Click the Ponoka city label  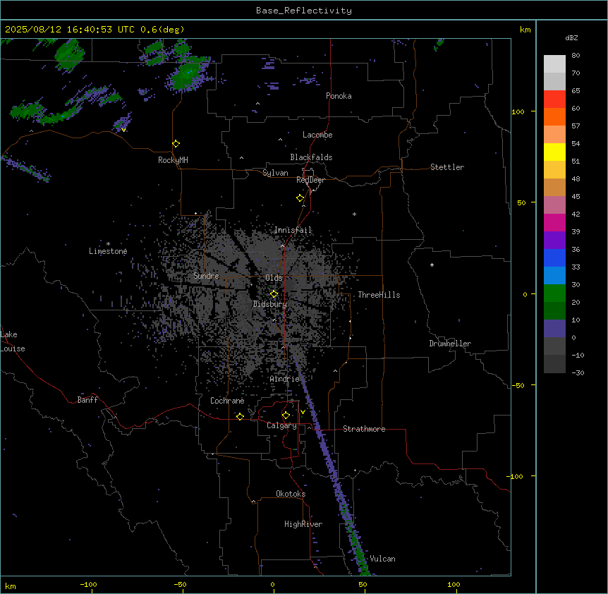tap(339, 96)
